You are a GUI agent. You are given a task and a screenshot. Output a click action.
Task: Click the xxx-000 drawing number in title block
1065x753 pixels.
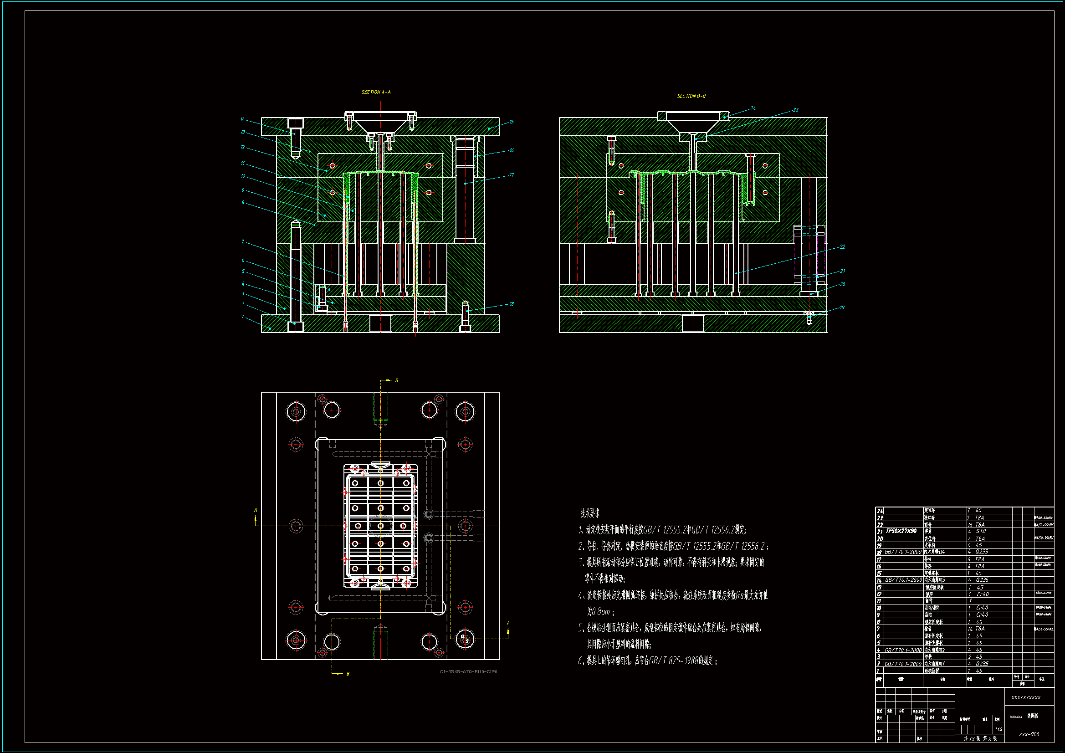pyautogui.click(x=1029, y=734)
